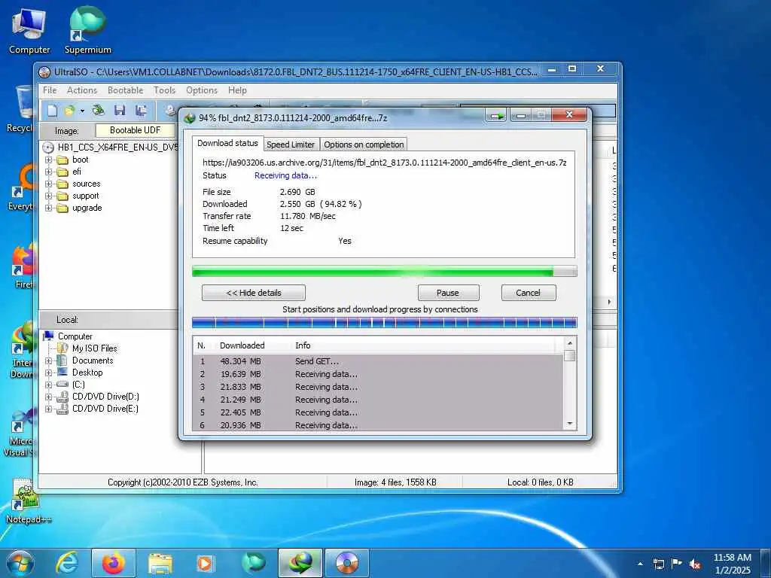Viewport: 771px width, 578px height.
Task: Select connection row 1 with Send GET
Action: [x=379, y=361]
